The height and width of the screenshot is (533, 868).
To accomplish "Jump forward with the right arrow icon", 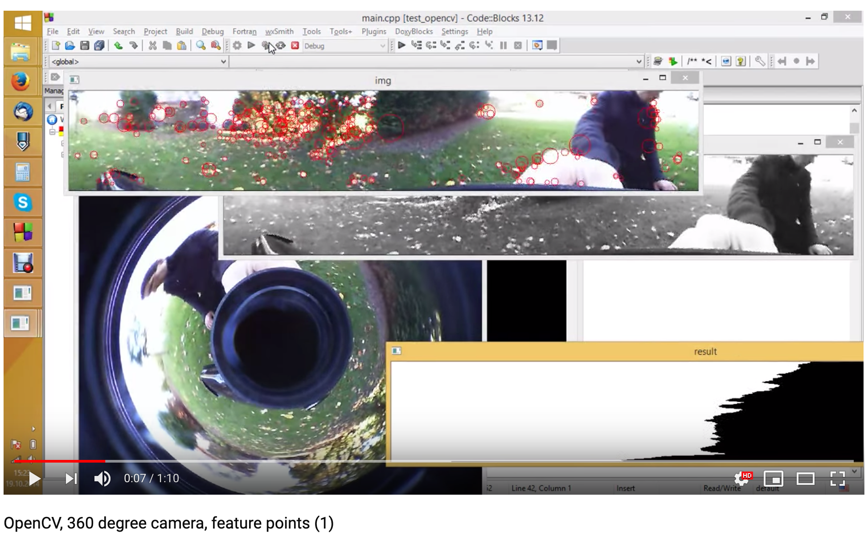I will pyautogui.click(x=811, y=61).
